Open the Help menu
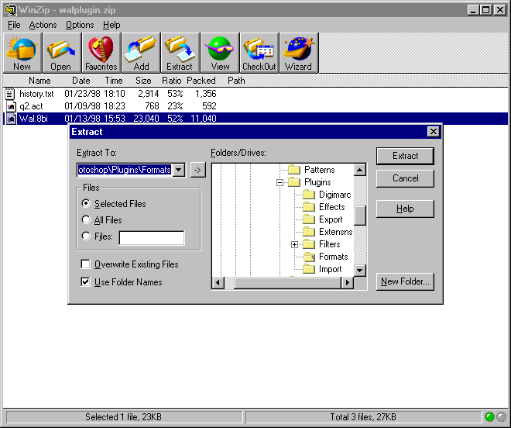The width and height of the screenshot is (511, 428). coord(111,25)
